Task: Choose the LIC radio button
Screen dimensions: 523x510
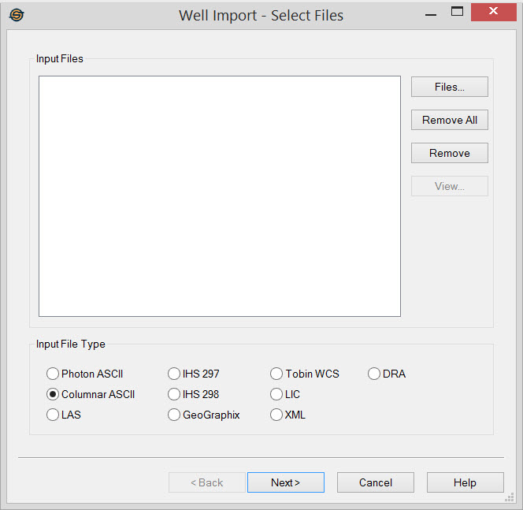Action: (276, 394)
